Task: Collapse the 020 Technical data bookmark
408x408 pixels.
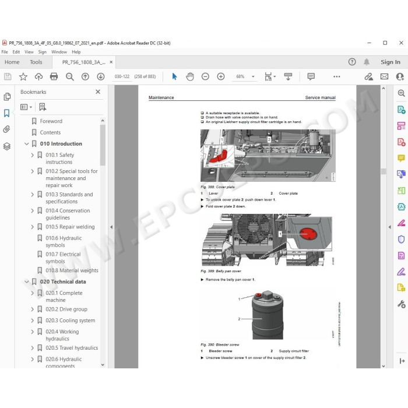Action: click(27, 282)
